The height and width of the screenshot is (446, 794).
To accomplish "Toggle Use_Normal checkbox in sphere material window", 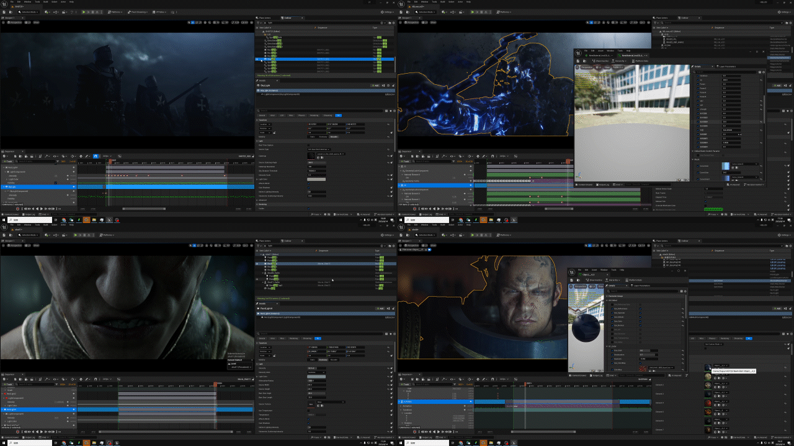I will click(x=640, y=325).
